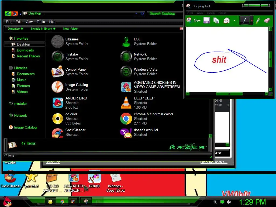Select the Pen tool in Snipping Tool
This screenshot has width=276, height=207.
pos(245,20)
